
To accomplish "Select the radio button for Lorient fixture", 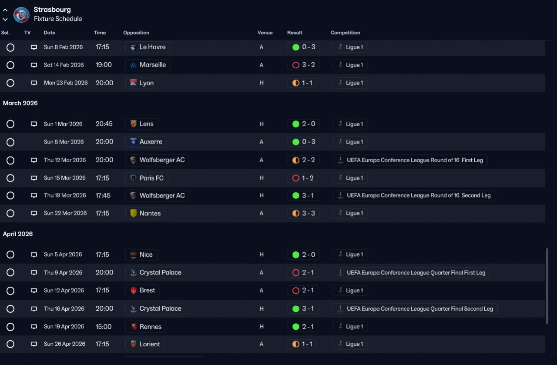I will 10,344.
